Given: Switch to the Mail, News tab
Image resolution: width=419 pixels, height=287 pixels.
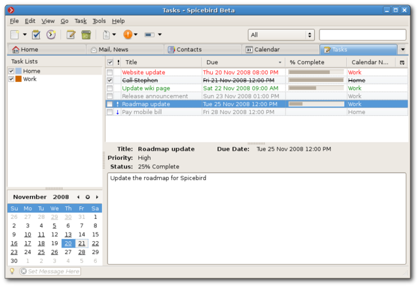Looking at the screenshot, I should tap(125, 50).
